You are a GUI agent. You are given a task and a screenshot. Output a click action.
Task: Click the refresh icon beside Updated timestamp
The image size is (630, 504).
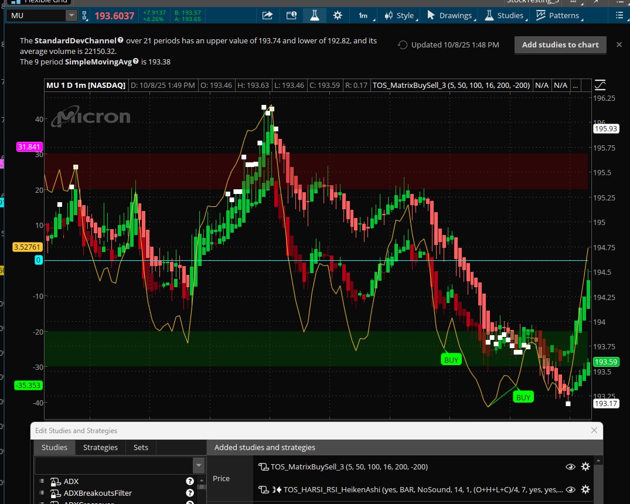coord(403,45)
